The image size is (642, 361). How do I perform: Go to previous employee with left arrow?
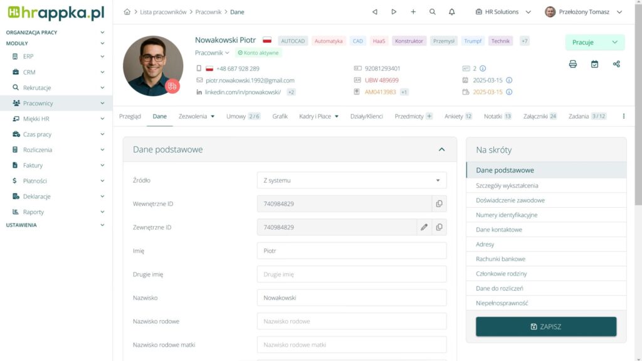click(x=375, y=12)
